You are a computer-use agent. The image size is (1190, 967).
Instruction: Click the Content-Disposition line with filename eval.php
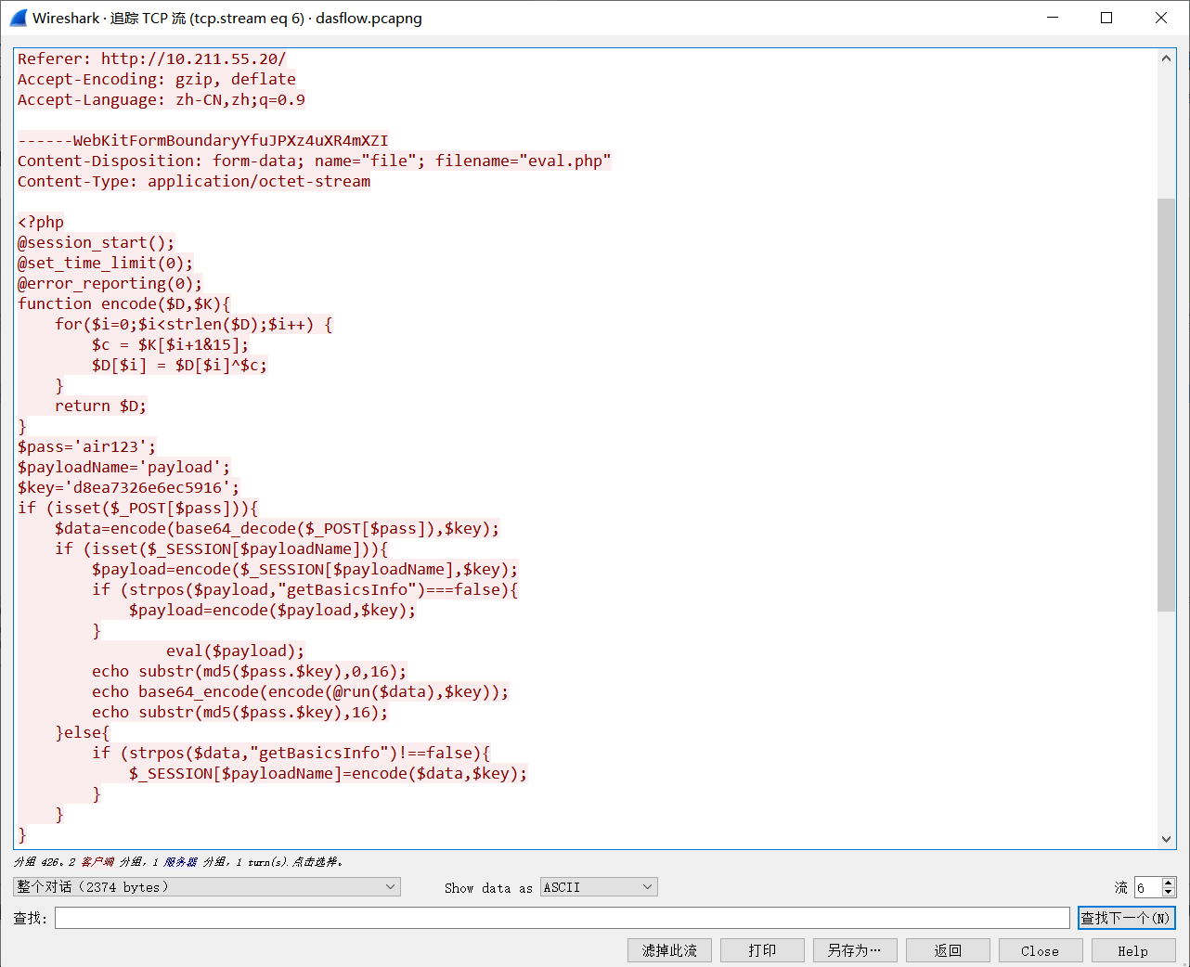pyautogui.click(x=315, y=161)
